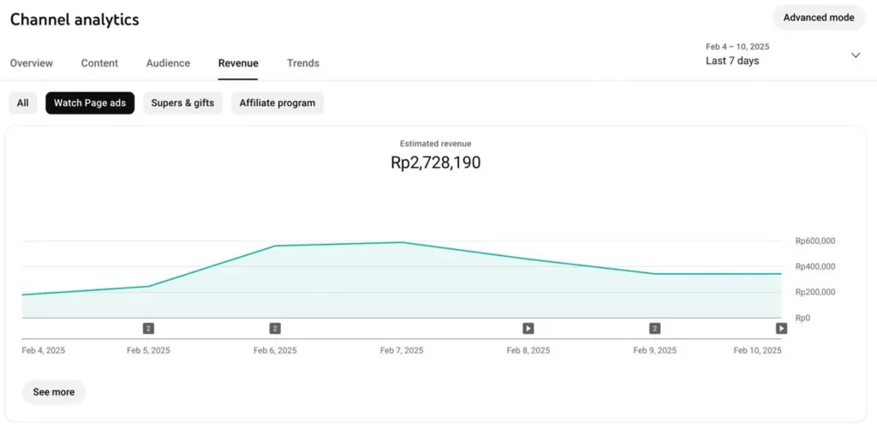This screenshot has height=428, width=877.
Task: Open the 2-videos marker at Feb 6
Action: click(275, 328)
